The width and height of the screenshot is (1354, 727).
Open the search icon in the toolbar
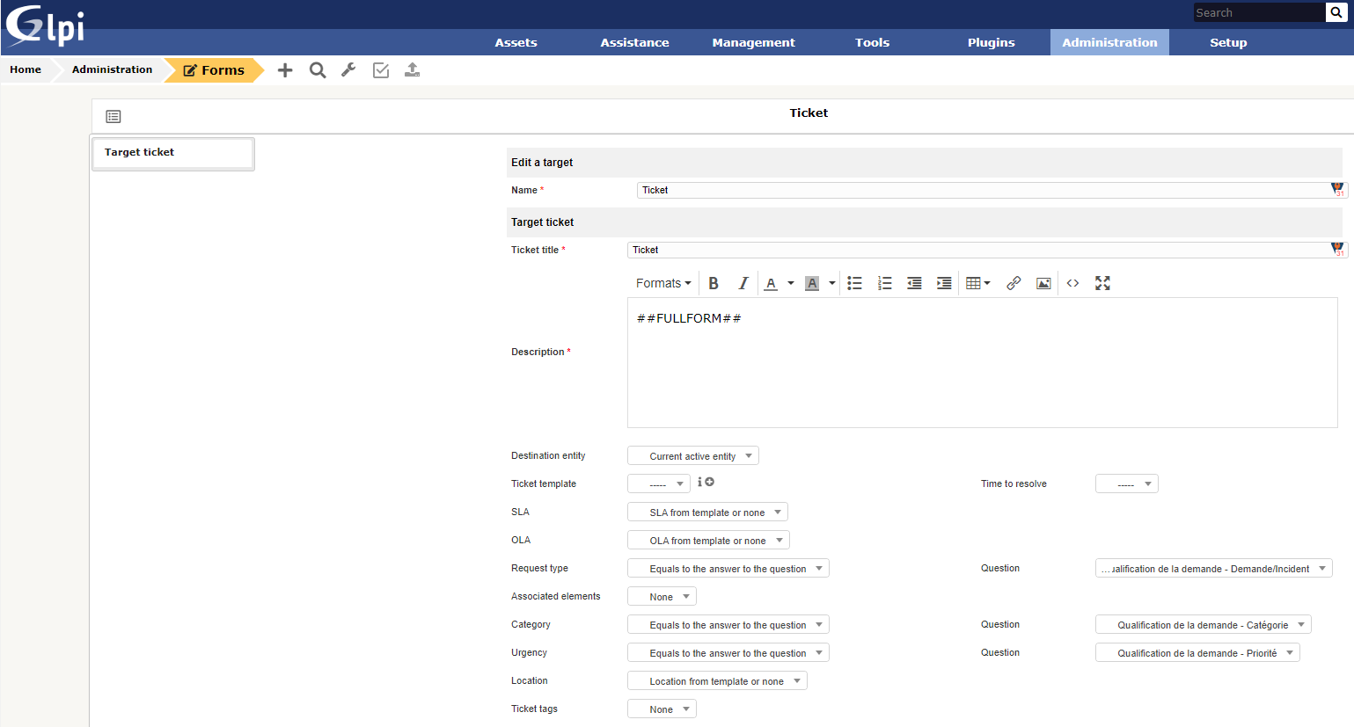[x=317, y=69]
